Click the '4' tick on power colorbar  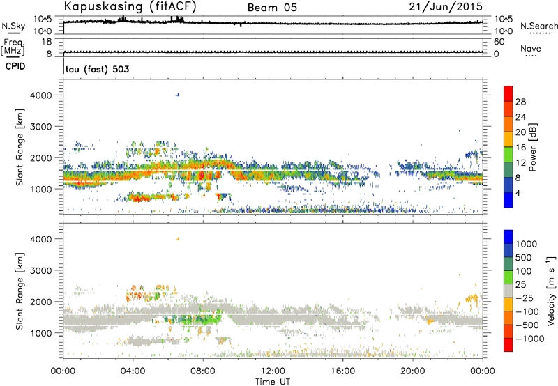[518, 193]
